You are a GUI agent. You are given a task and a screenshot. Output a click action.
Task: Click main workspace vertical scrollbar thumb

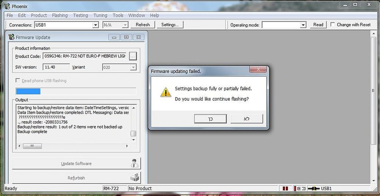[374, 91]
